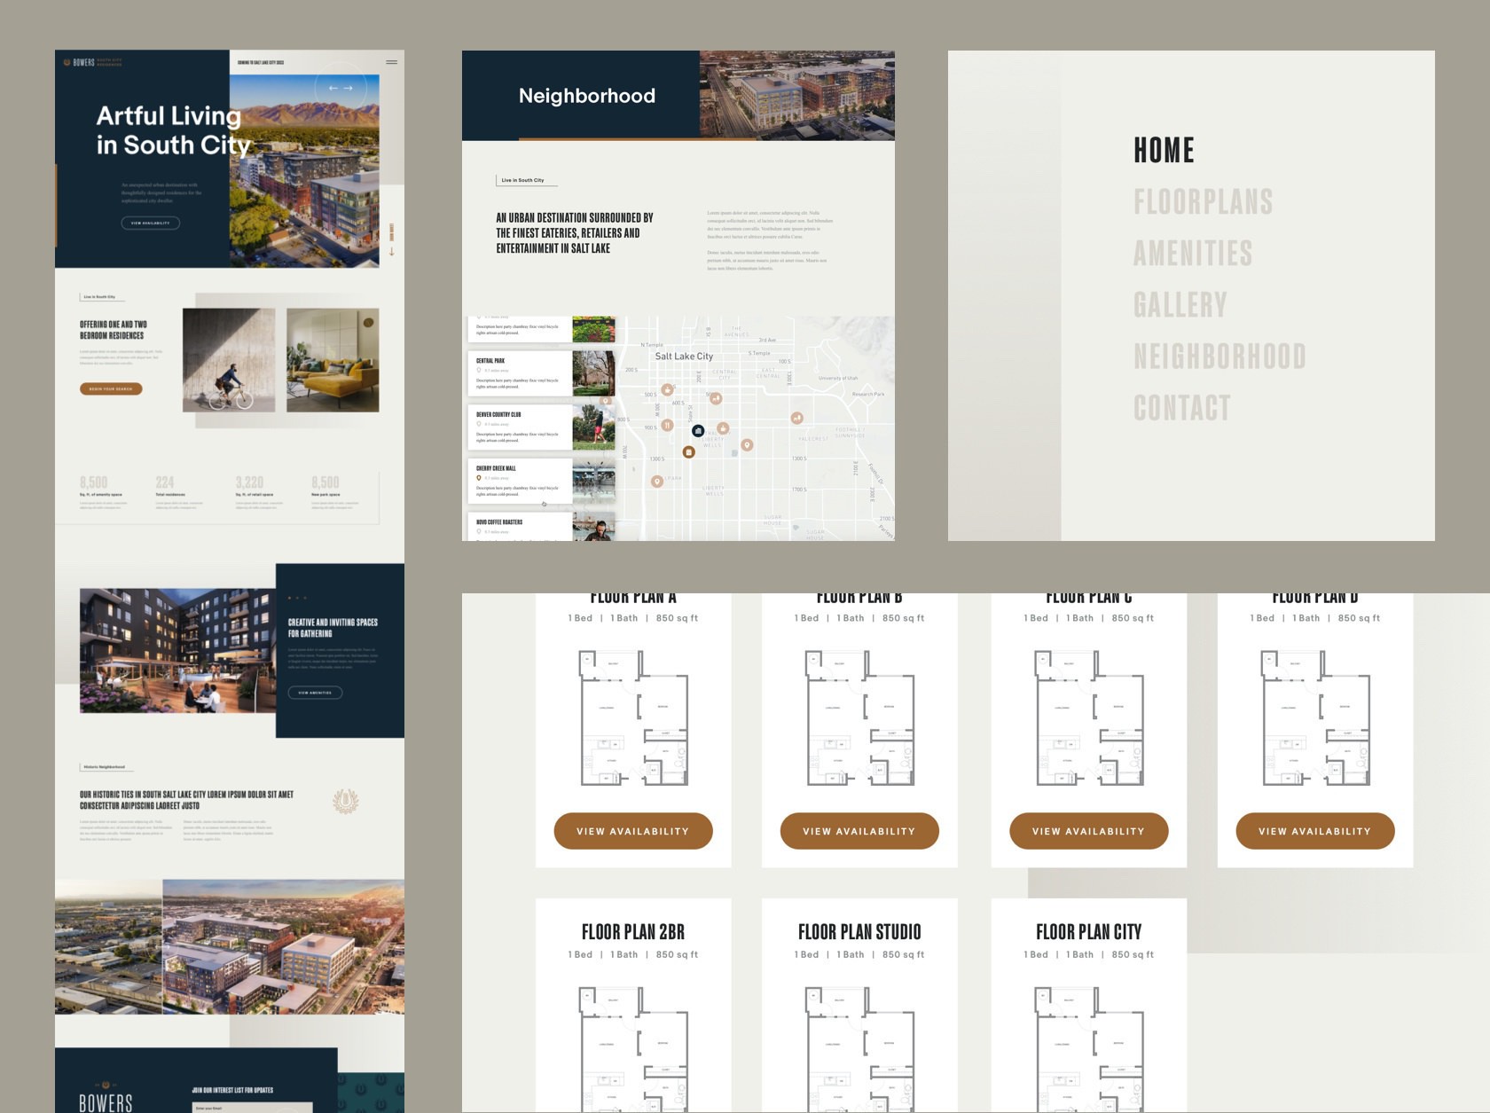Click the Floor Plan B layout drawing

click(x=859, y=717)
